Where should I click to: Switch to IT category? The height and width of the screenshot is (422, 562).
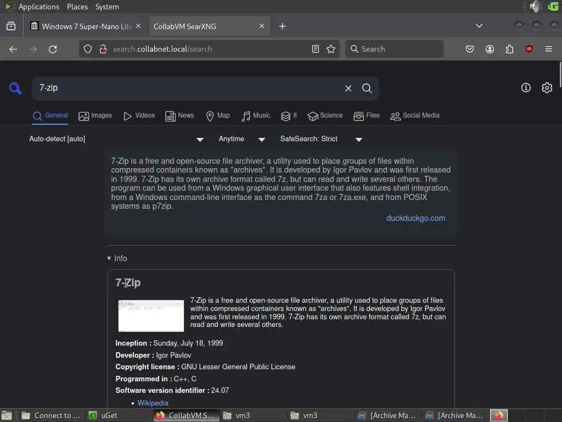(289, 116)
